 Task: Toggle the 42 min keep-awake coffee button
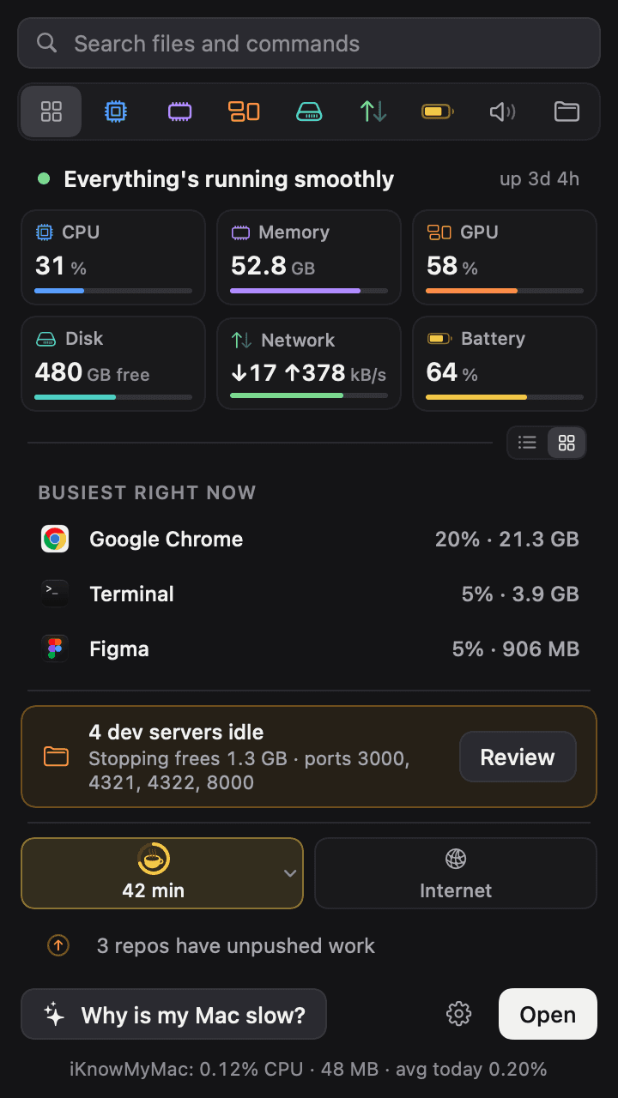(x=153, y=873)
